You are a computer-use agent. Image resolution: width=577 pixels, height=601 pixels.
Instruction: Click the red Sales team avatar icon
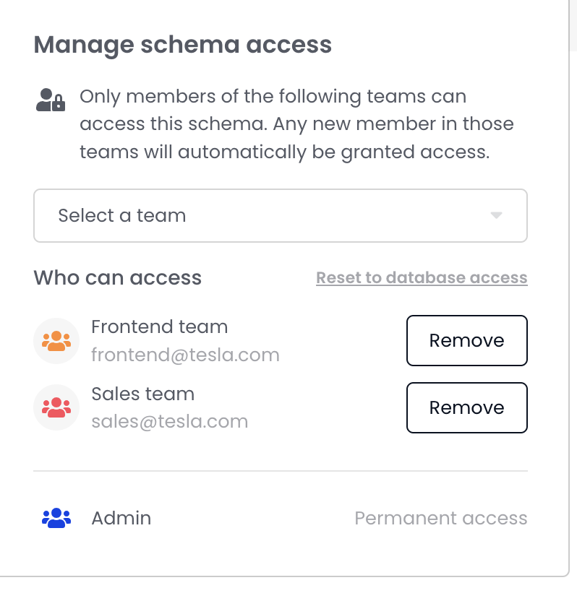(x=56, y=408)
